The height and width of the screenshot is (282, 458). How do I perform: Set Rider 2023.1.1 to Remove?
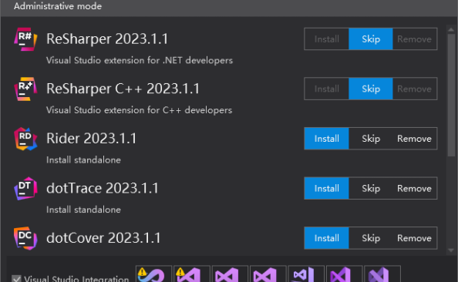(x=415, y=139)
